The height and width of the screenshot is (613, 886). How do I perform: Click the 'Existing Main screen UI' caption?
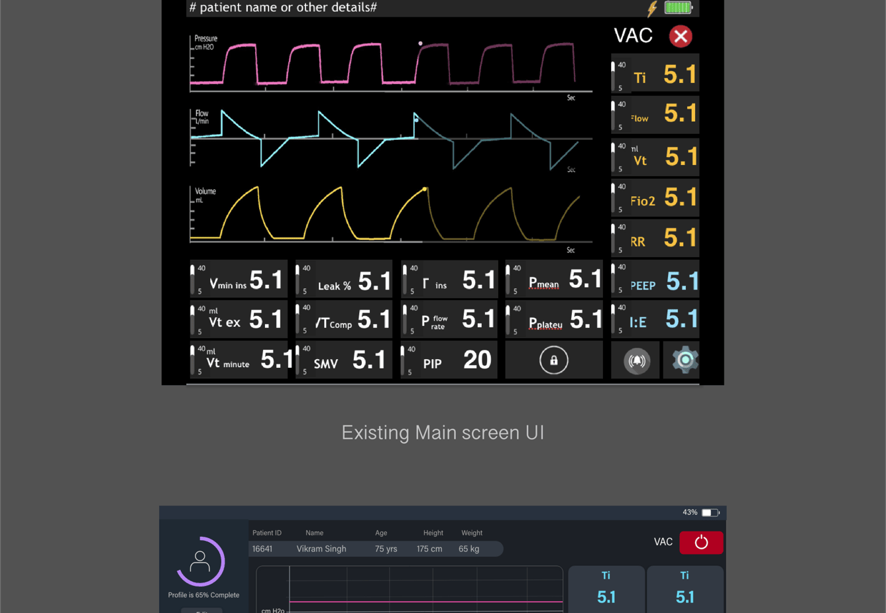click(x=443, y=433)
